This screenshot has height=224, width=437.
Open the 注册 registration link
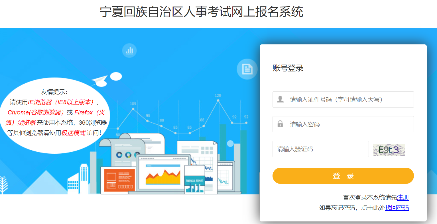point(403,197)
